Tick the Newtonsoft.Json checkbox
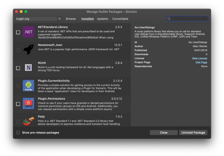 pos(18,50)
